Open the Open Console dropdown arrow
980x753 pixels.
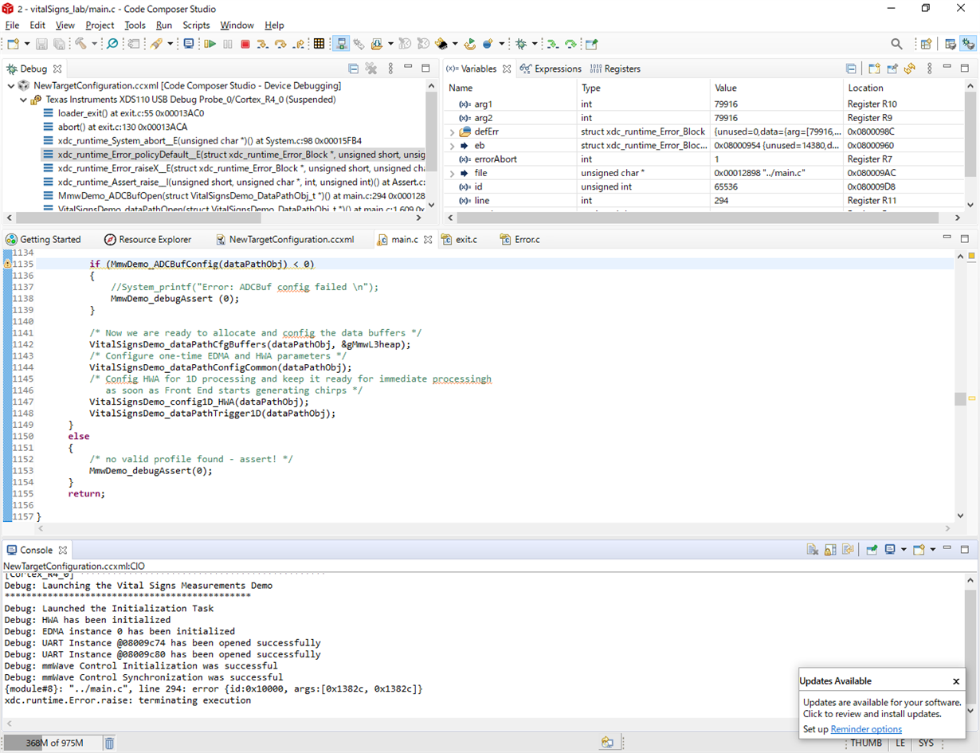click(x=932, y=550)
